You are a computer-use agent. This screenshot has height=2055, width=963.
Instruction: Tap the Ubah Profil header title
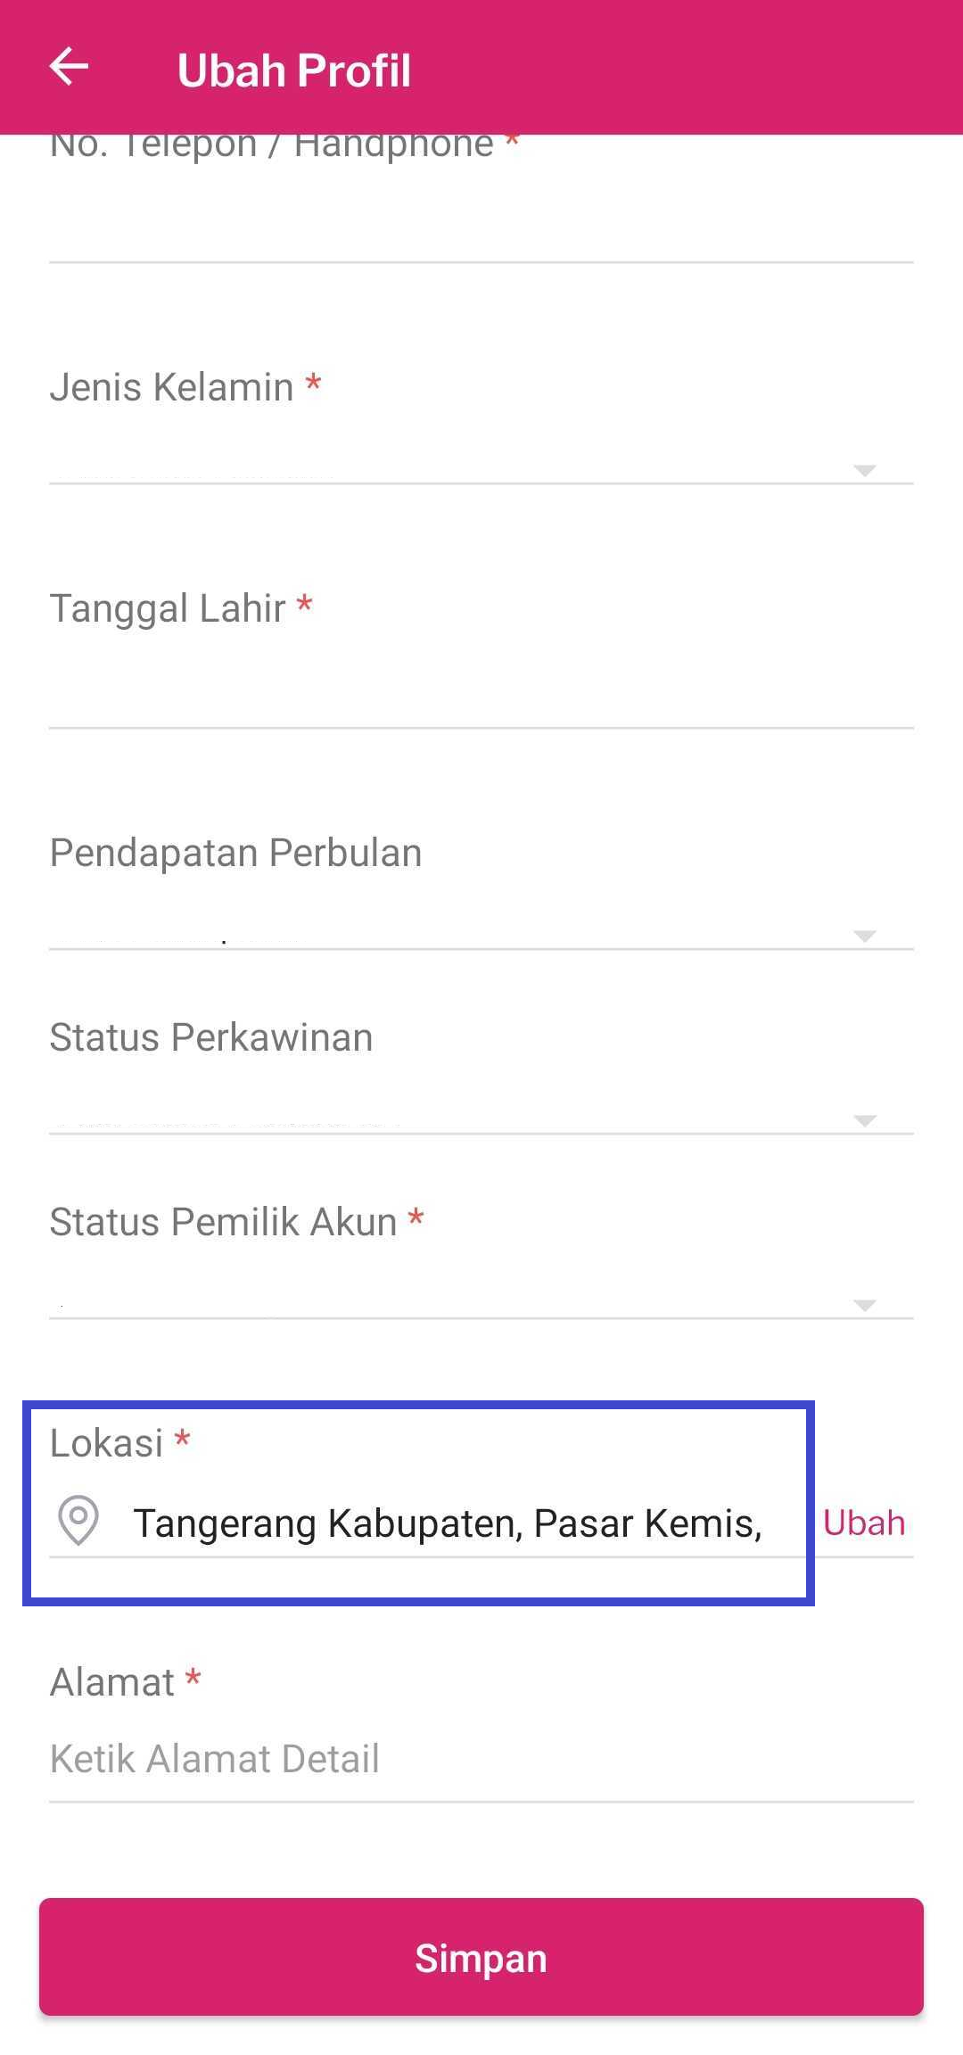tap(294, 70)
